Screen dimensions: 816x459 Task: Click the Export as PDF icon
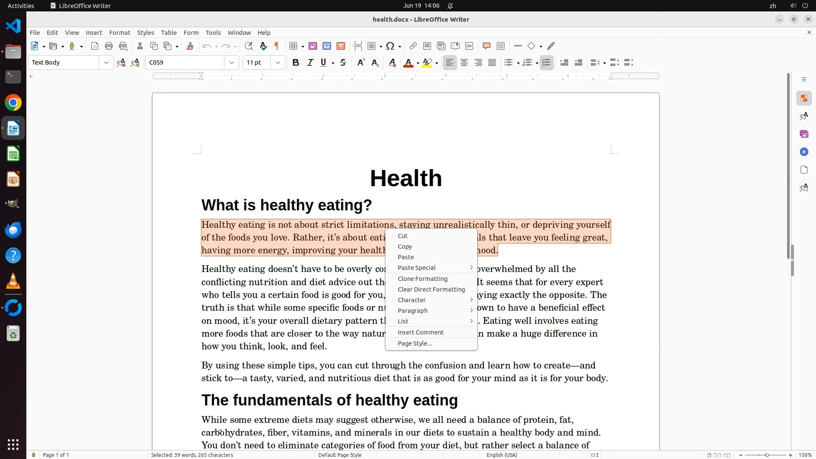coord(95,46)
